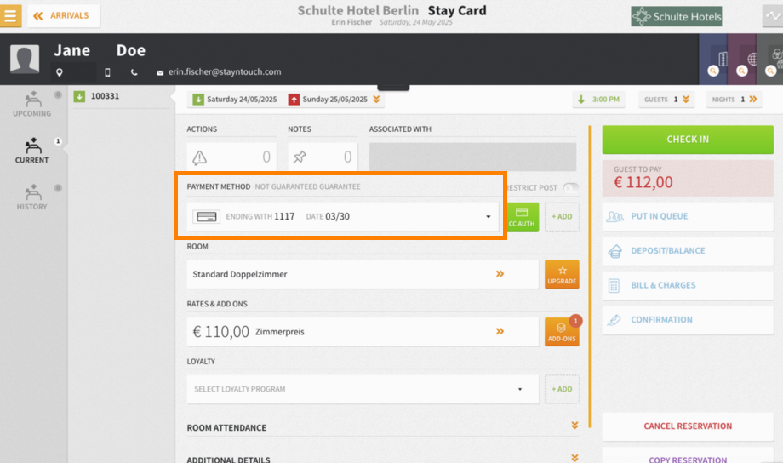Click Jane Doe's guest avatar
This screenshot has width=783, height=463.
pyautogui.click(x=25, y=59)
